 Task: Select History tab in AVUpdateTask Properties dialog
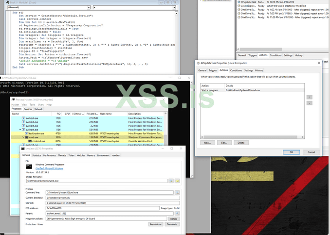(259, 70)
